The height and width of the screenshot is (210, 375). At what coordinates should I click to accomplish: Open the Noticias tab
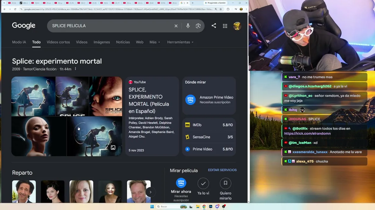[123, 42]
